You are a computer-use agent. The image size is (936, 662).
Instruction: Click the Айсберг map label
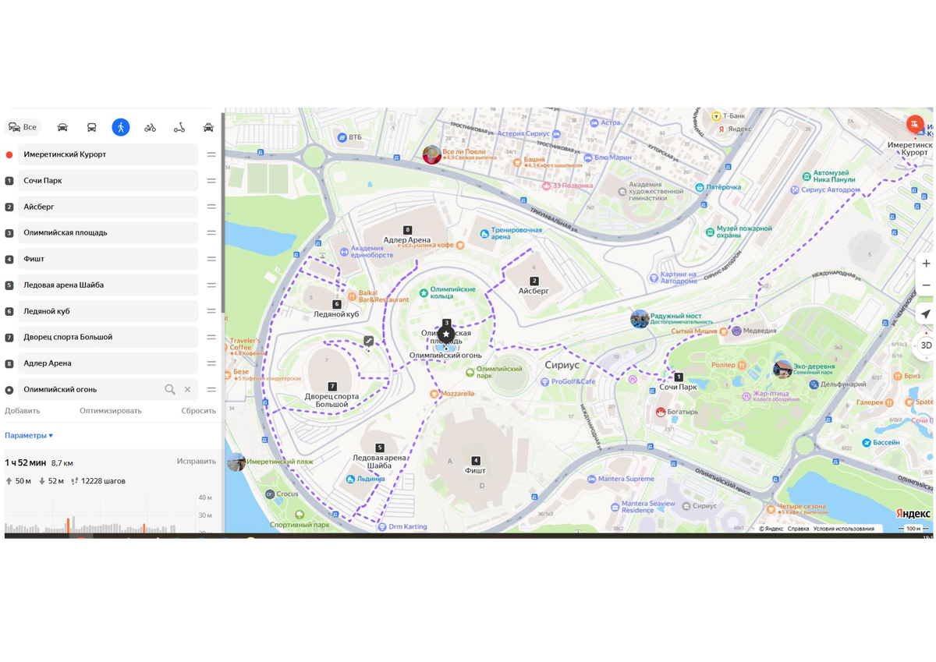tap(534, 291)
